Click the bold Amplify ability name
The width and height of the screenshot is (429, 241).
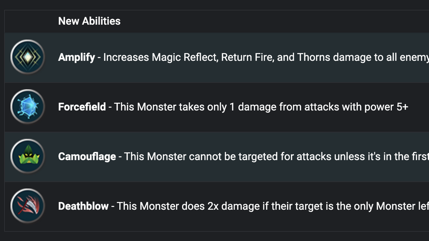tap(76, 58)
